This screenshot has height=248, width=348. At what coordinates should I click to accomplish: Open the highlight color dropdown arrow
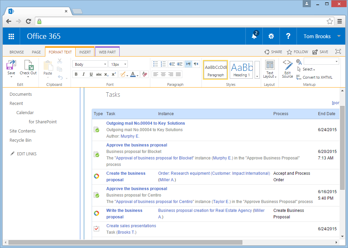[127, 76]
